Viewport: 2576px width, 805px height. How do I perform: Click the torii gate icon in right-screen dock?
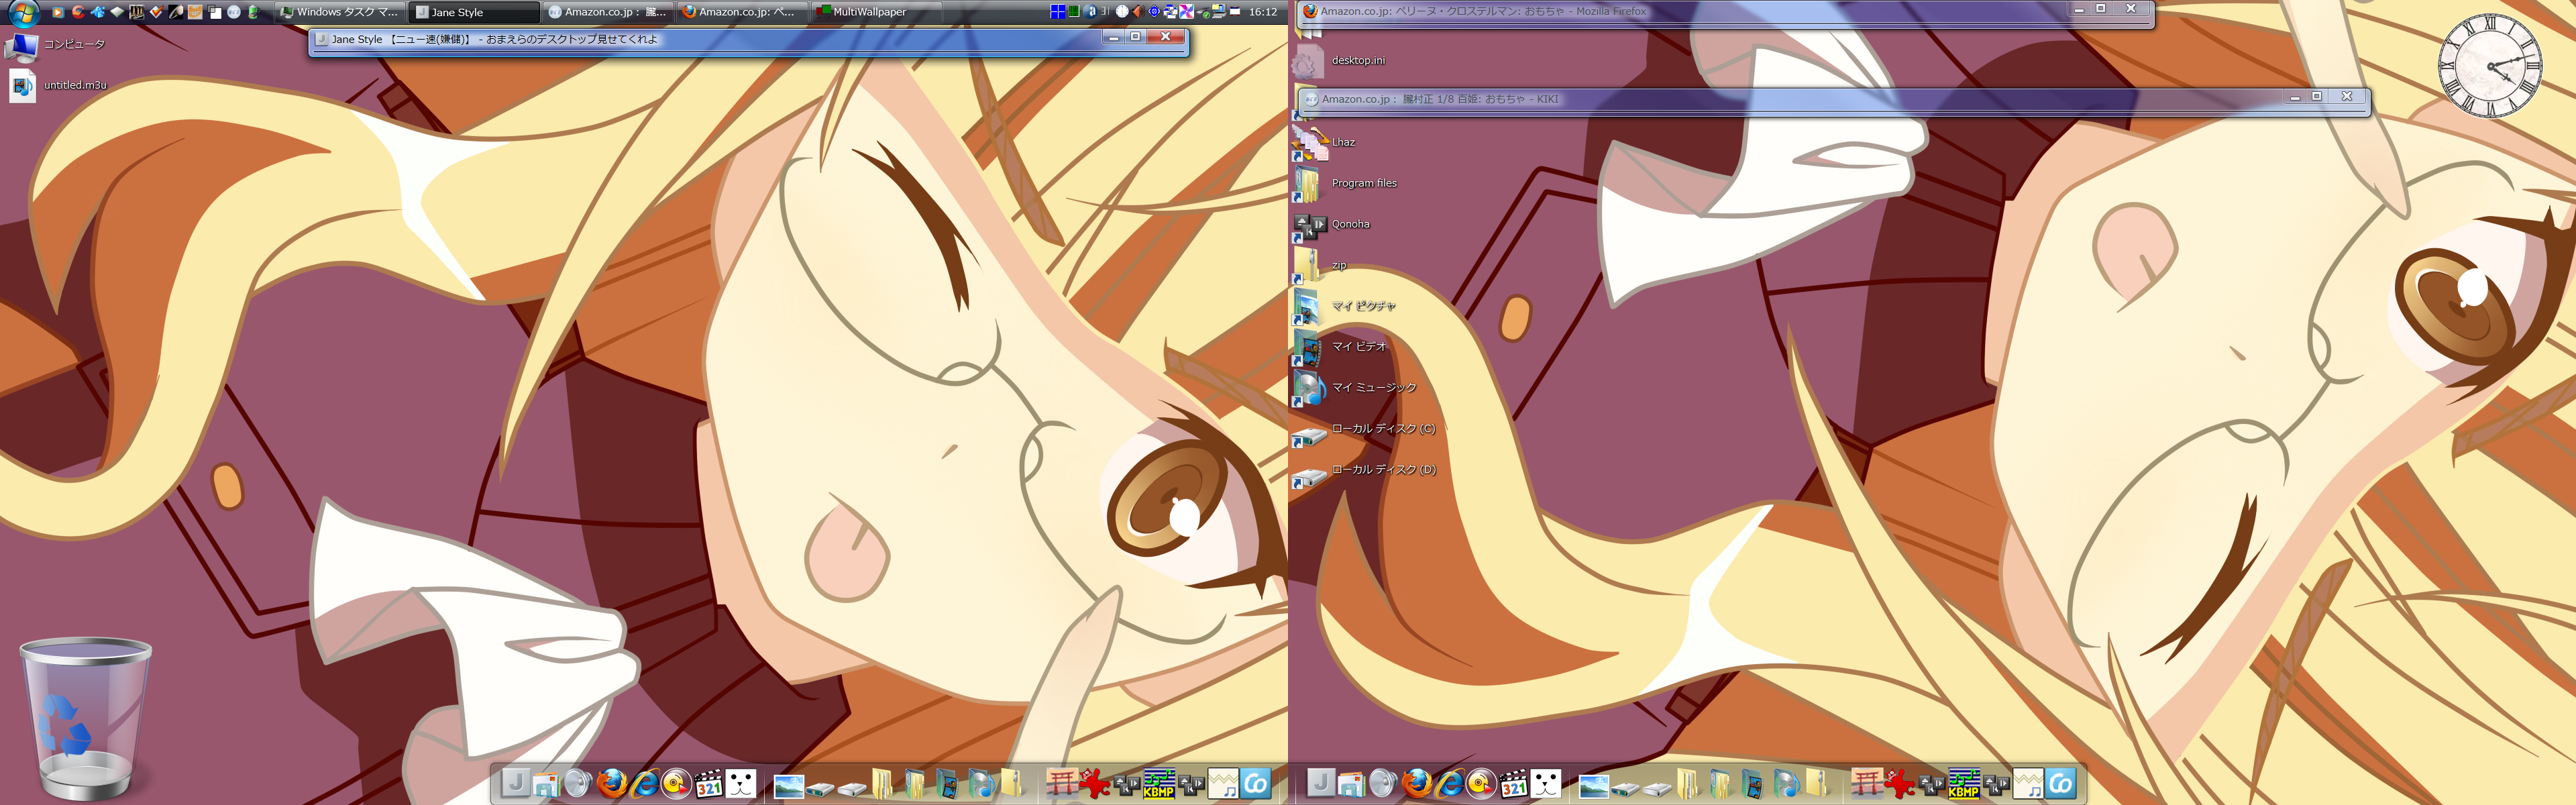pyautogui.click(x=1867, y=783)
